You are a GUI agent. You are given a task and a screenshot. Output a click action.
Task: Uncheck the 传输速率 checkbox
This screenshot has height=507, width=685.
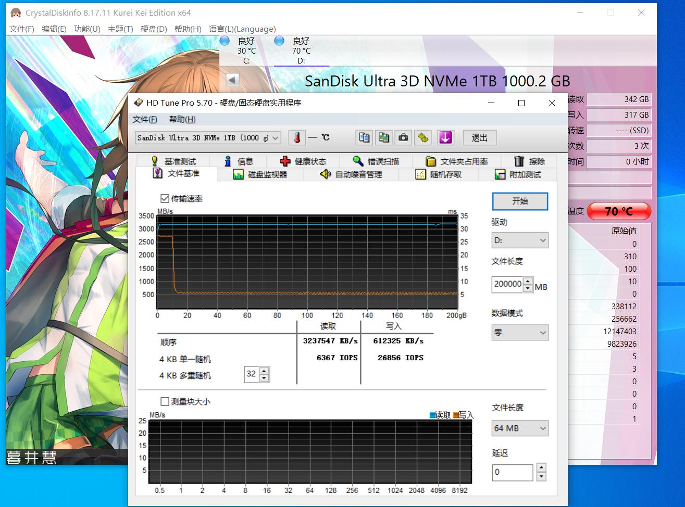pyautogui.click(x=165, y=198)
